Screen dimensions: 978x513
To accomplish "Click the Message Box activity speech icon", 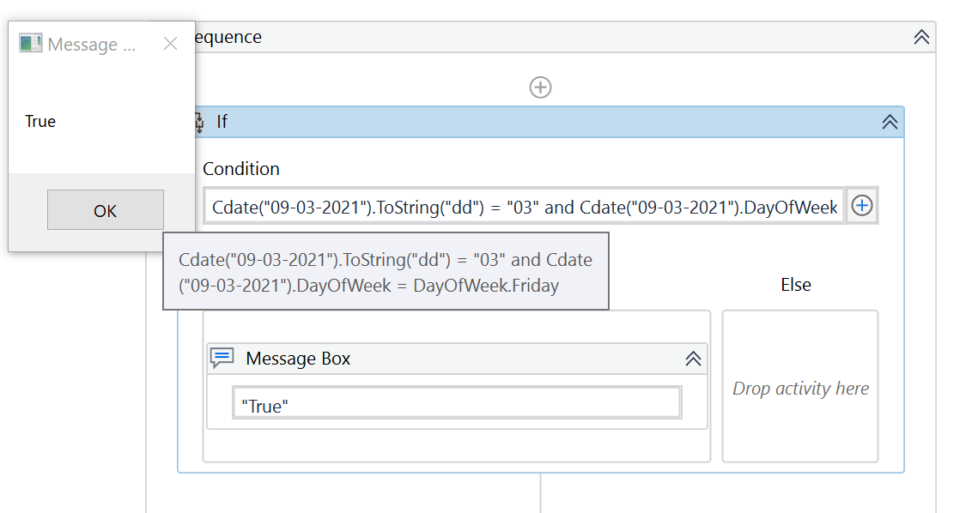I will pos(222,358).
